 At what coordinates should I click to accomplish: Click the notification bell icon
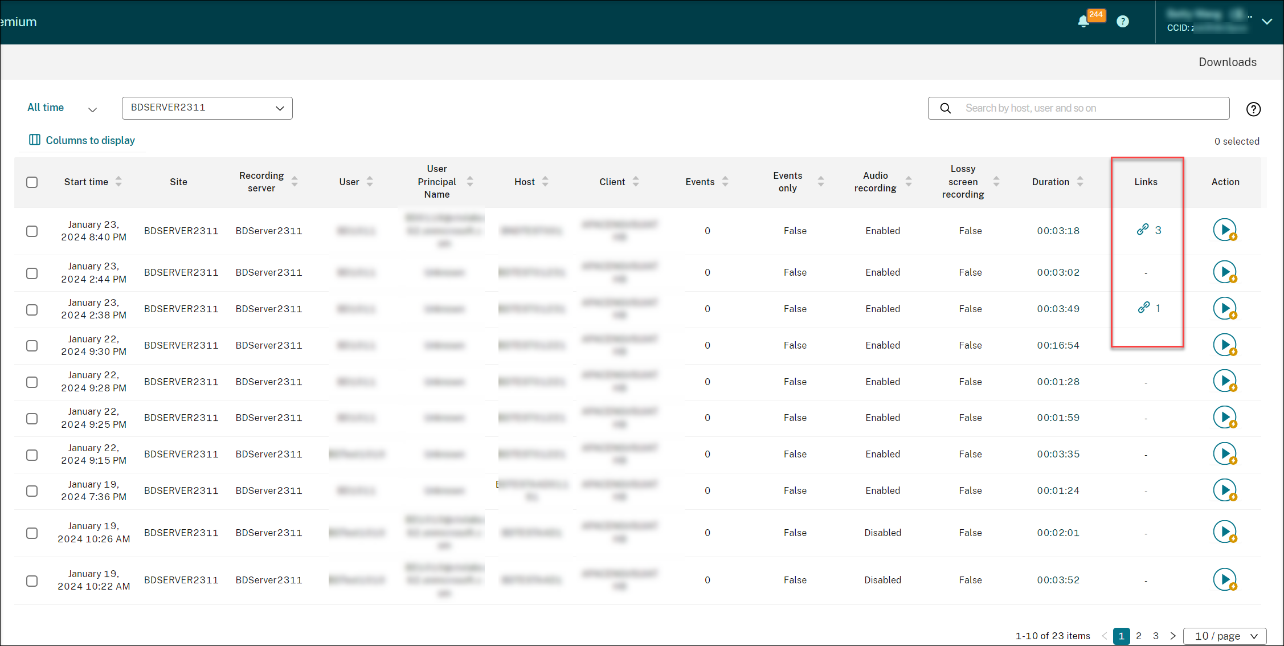tap(1083, 22)
